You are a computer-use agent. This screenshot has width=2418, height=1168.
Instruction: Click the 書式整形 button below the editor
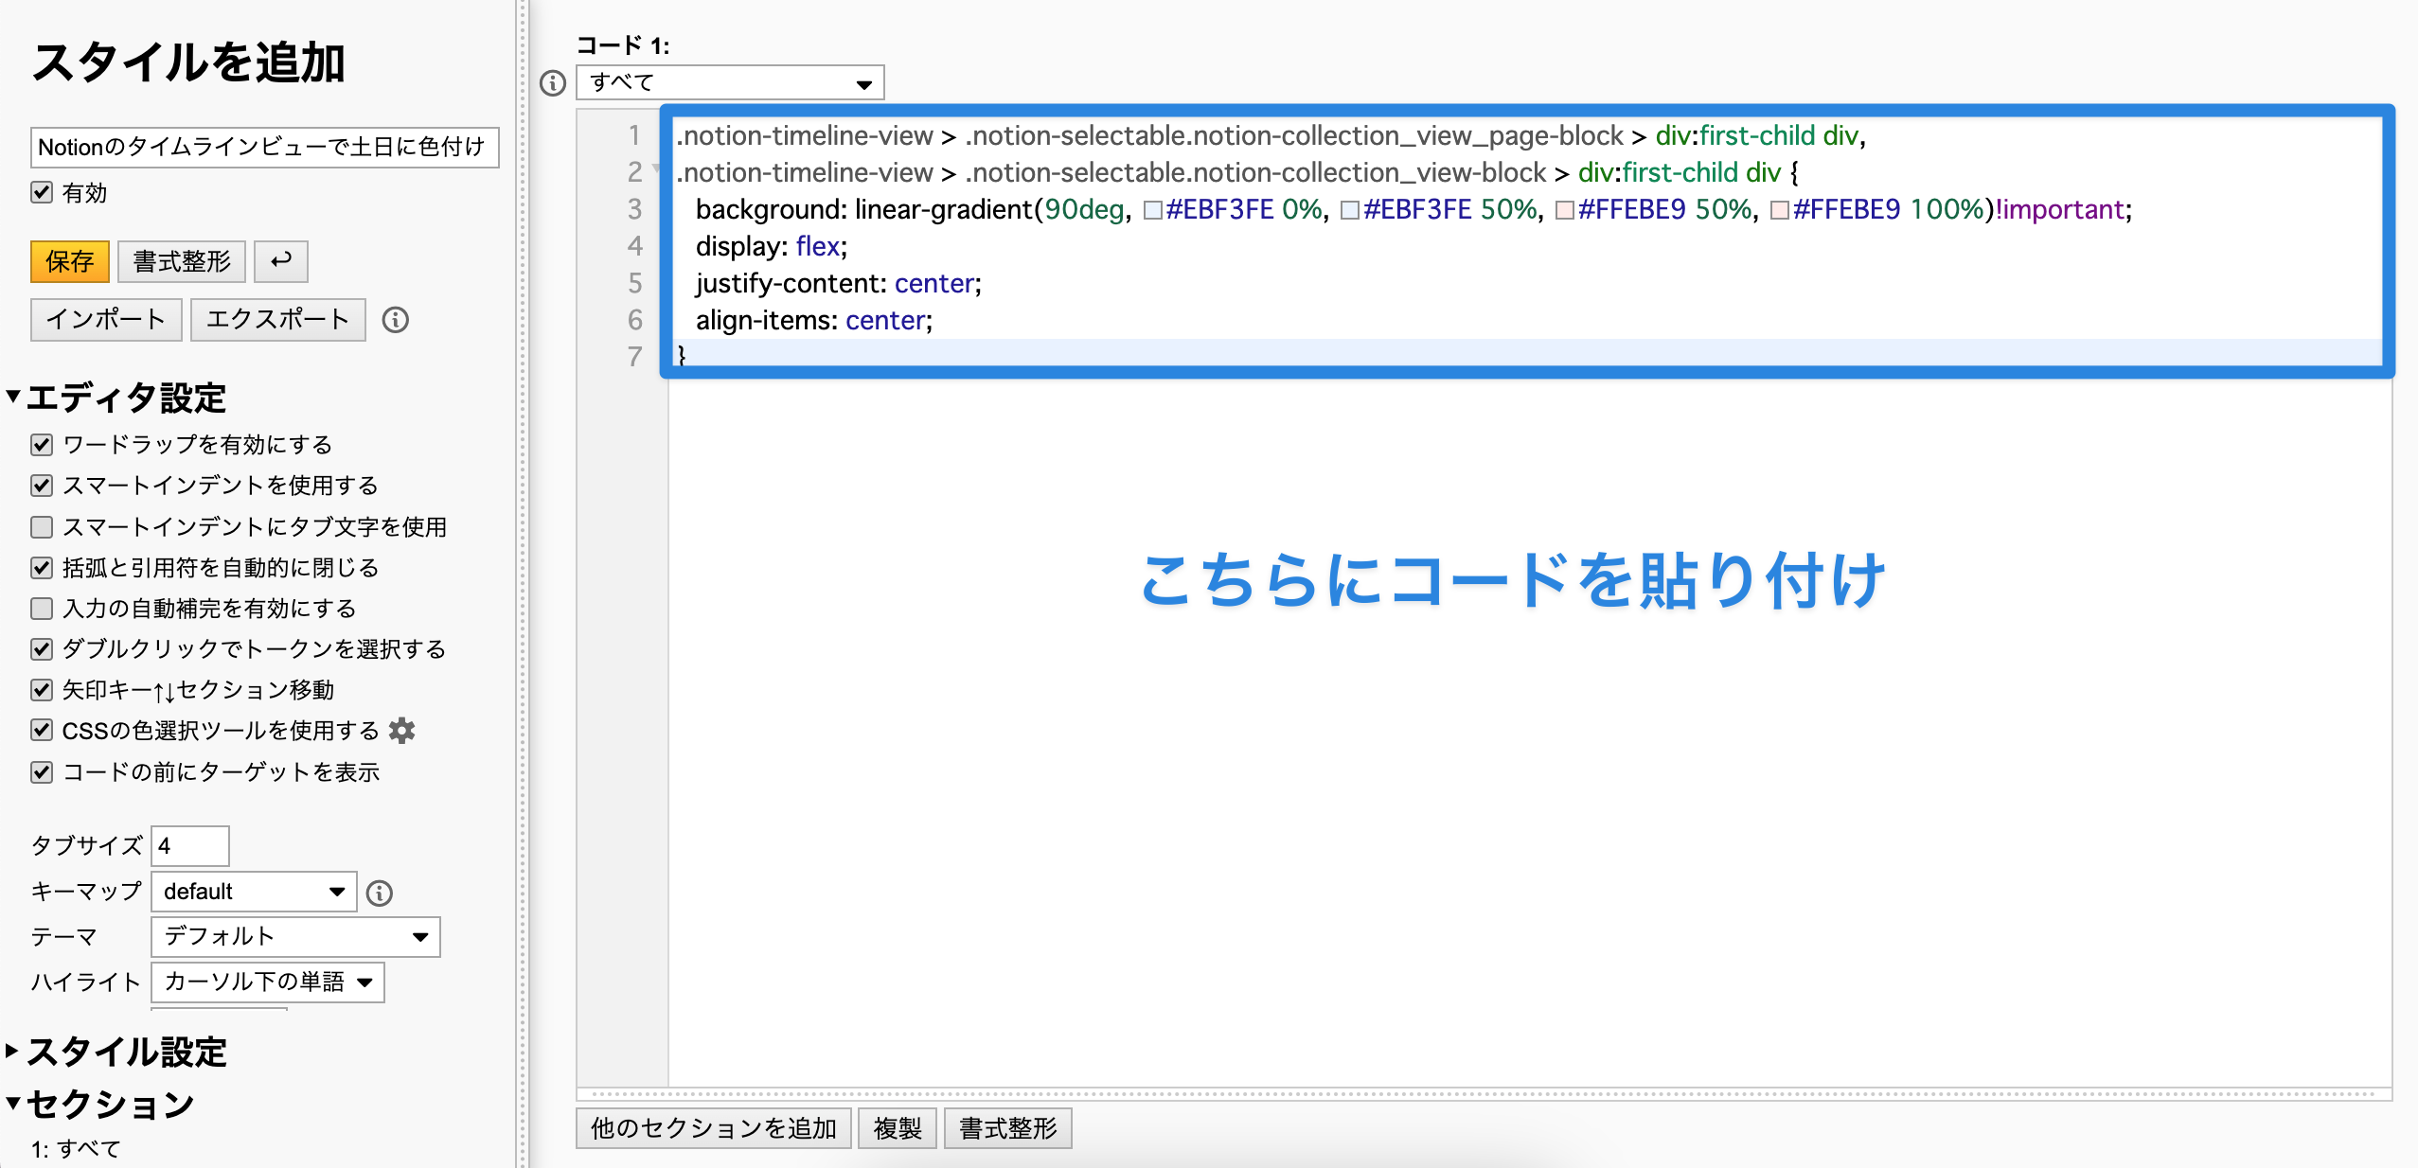tap(1008, 1128)
